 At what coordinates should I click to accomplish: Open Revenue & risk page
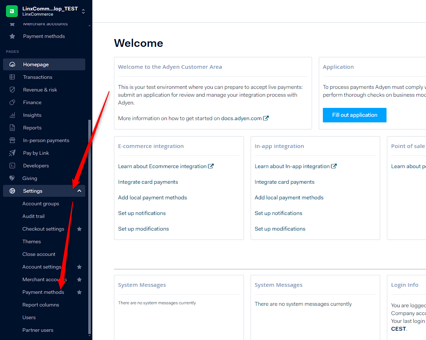40,90
